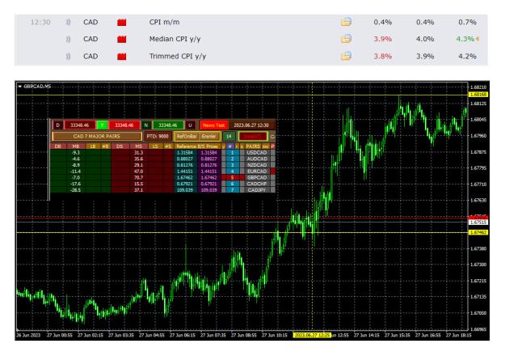Select the RefOnBar option
This screenshot has height=356, width=505.
(x=187, y=136)
